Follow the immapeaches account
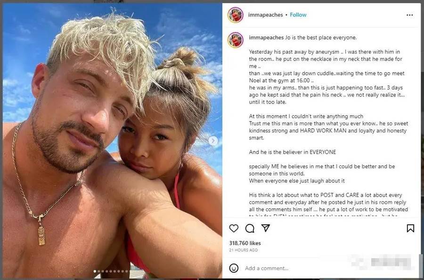 [298, 15]
